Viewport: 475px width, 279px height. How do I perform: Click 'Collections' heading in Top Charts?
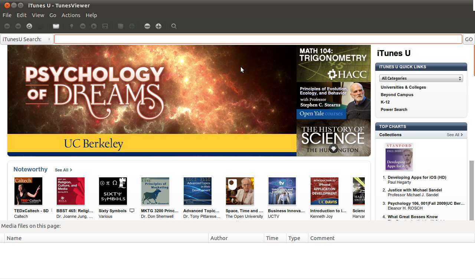coord(390,135)
